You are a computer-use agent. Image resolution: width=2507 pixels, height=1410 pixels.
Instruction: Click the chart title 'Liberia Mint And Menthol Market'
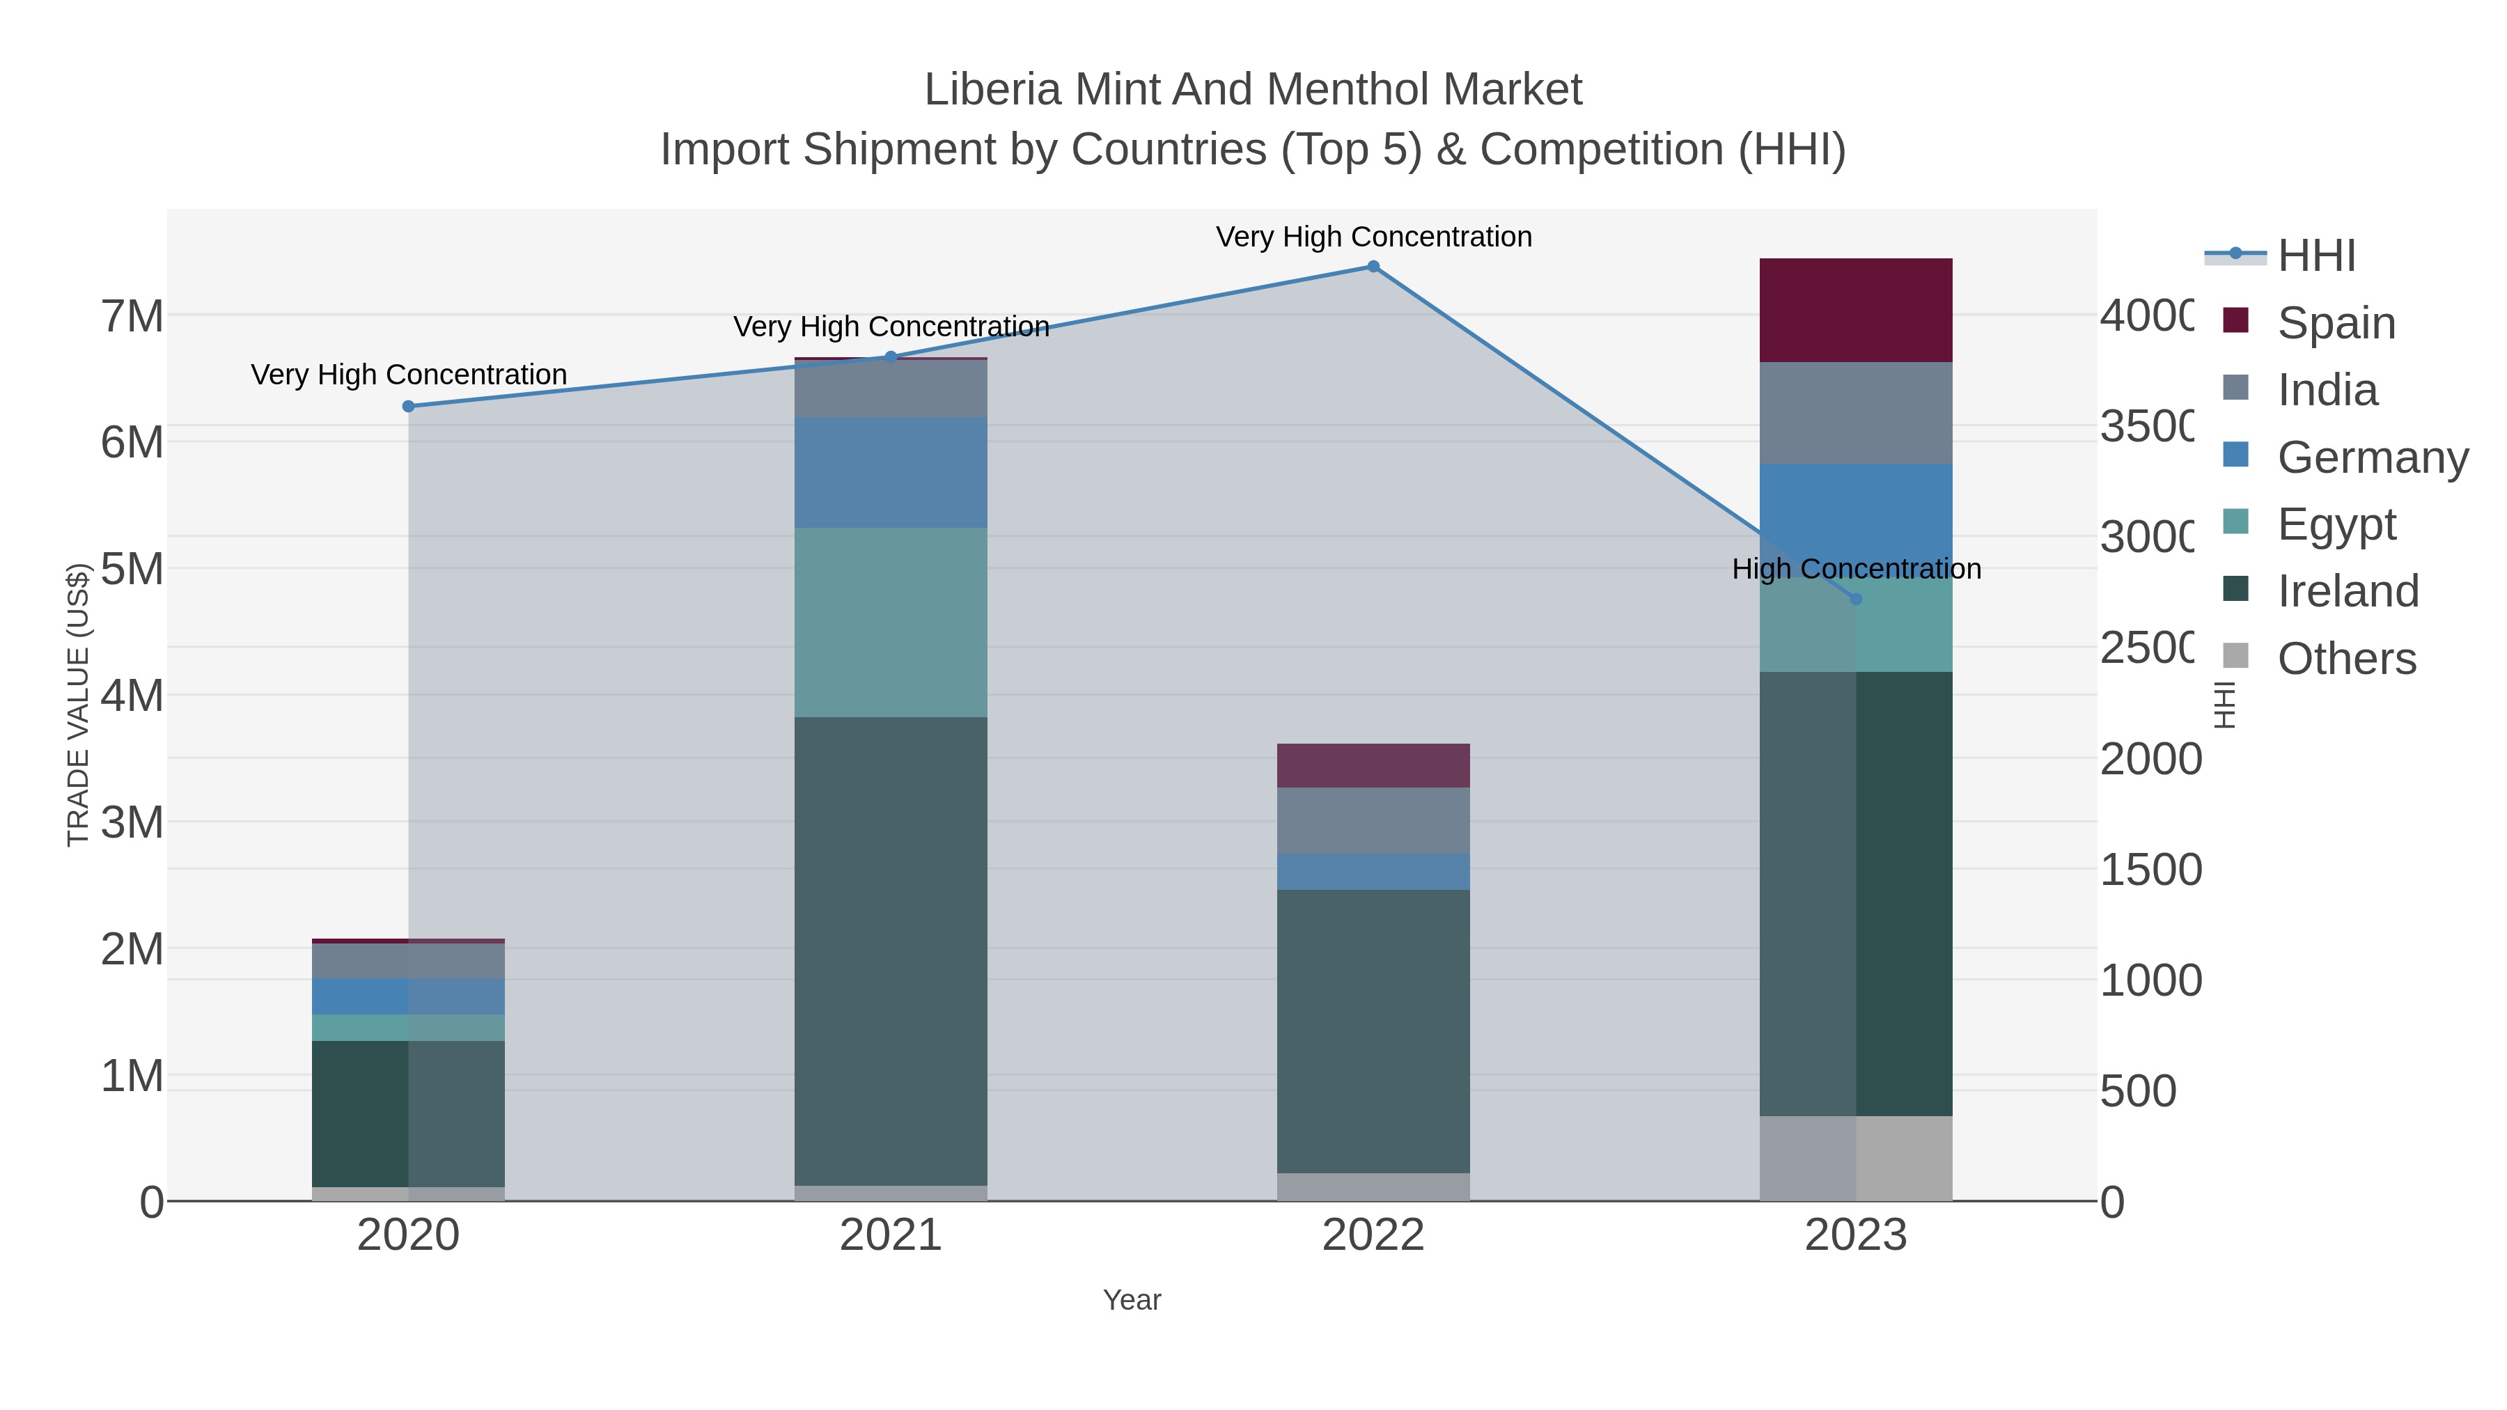(x=1253, y=90)
